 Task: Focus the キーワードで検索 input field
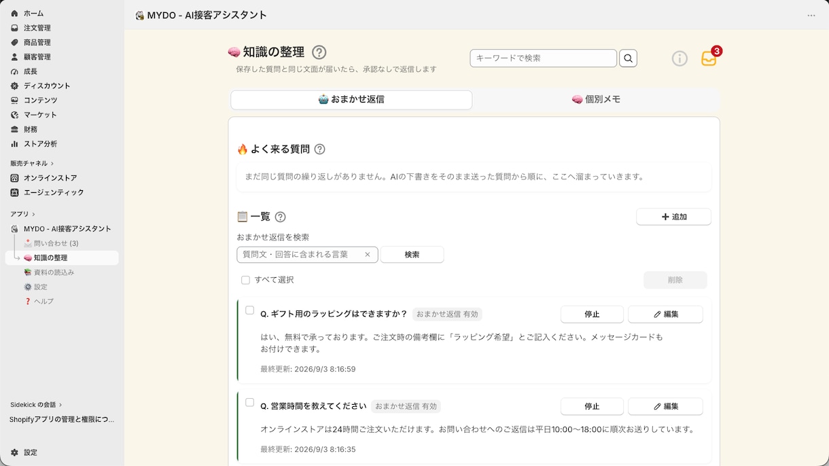pyautogui.click(x=543, y=58)
